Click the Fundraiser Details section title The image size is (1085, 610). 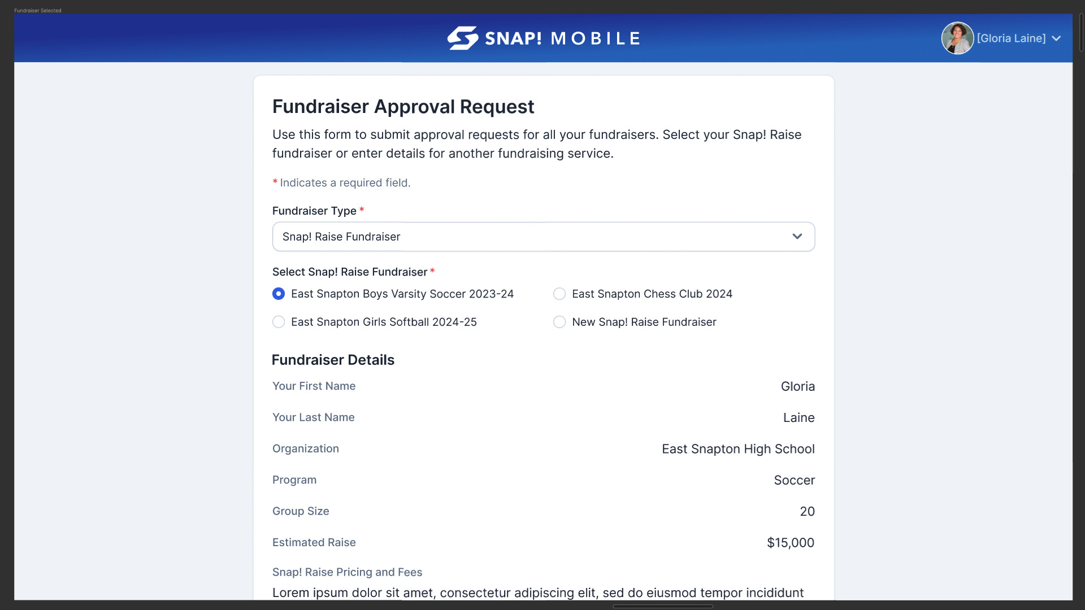tap(333, 360)
